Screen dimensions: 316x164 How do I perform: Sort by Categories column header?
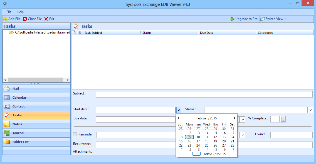coord(285,32)
